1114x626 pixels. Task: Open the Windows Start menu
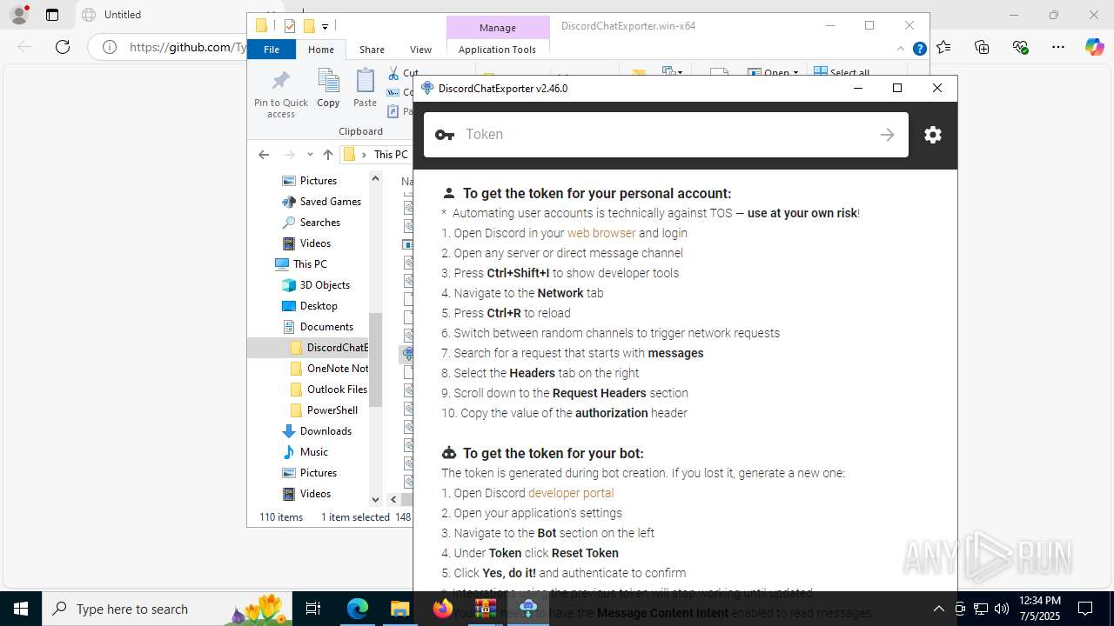click(21, 609)
